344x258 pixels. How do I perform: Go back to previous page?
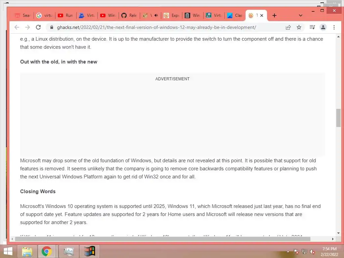(17, 27)
